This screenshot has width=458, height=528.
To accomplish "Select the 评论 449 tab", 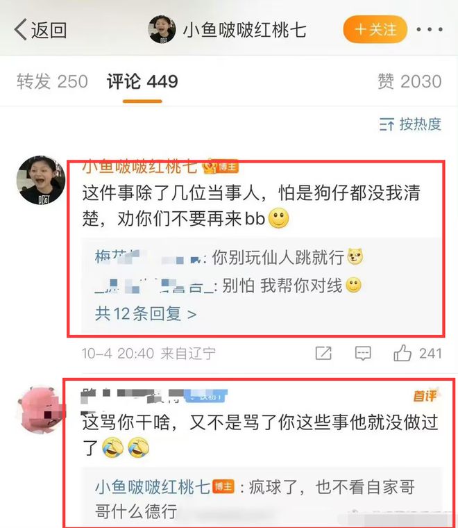I will click(142, 81).
